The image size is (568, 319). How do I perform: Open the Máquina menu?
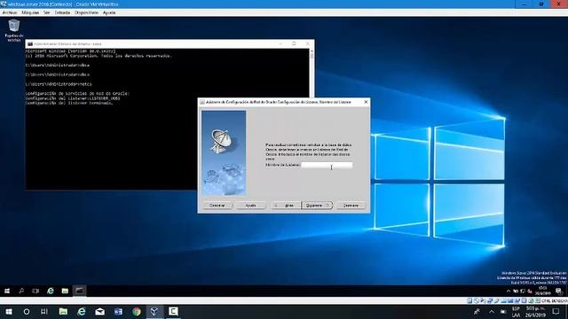(30, 12)
